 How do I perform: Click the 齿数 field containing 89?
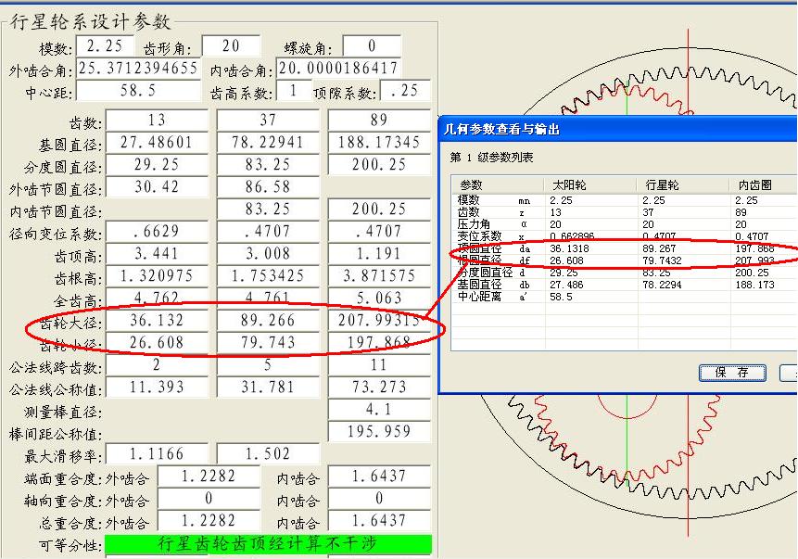coord(379,121)
